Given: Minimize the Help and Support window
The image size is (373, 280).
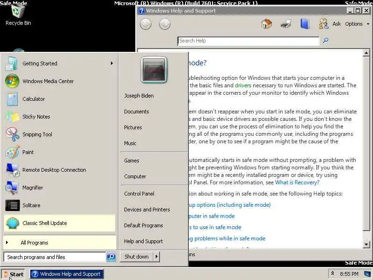Looking at the screenshot, I should tap(350, 11).
